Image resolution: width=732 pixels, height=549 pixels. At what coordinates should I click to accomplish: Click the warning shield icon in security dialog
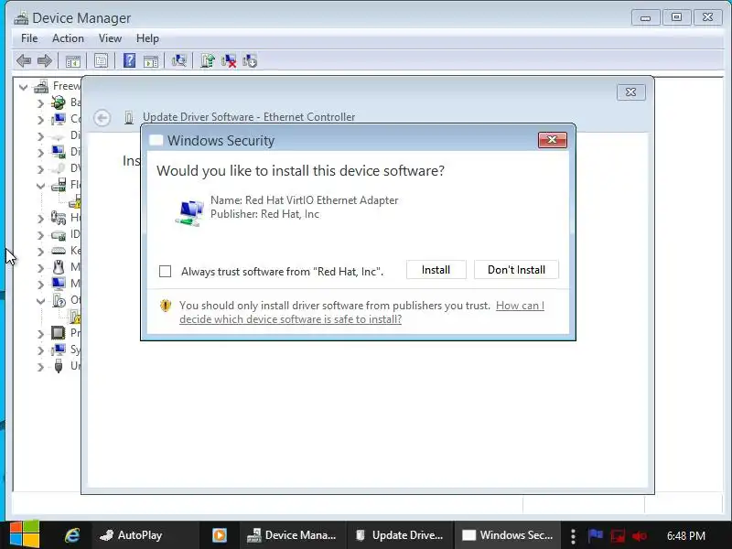pyautogui.click(x=166, y=306)
